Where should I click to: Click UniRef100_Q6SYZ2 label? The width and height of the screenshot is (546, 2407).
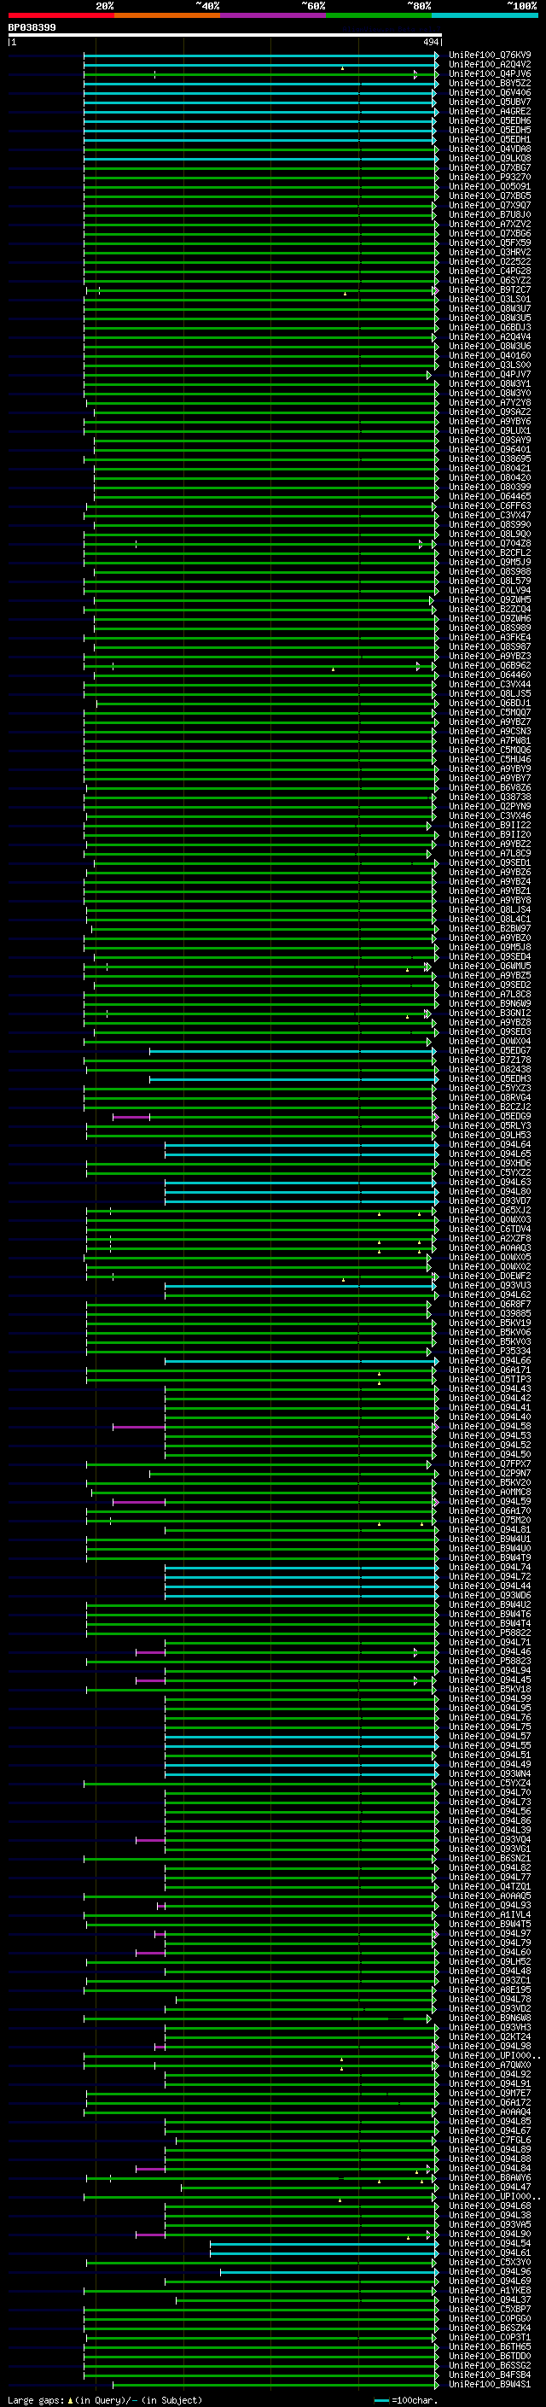coord(490,280)
